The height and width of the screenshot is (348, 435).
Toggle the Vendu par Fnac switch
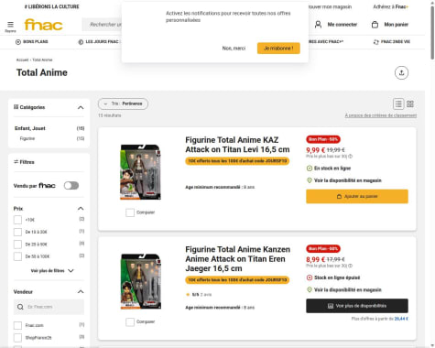[71, 186]
